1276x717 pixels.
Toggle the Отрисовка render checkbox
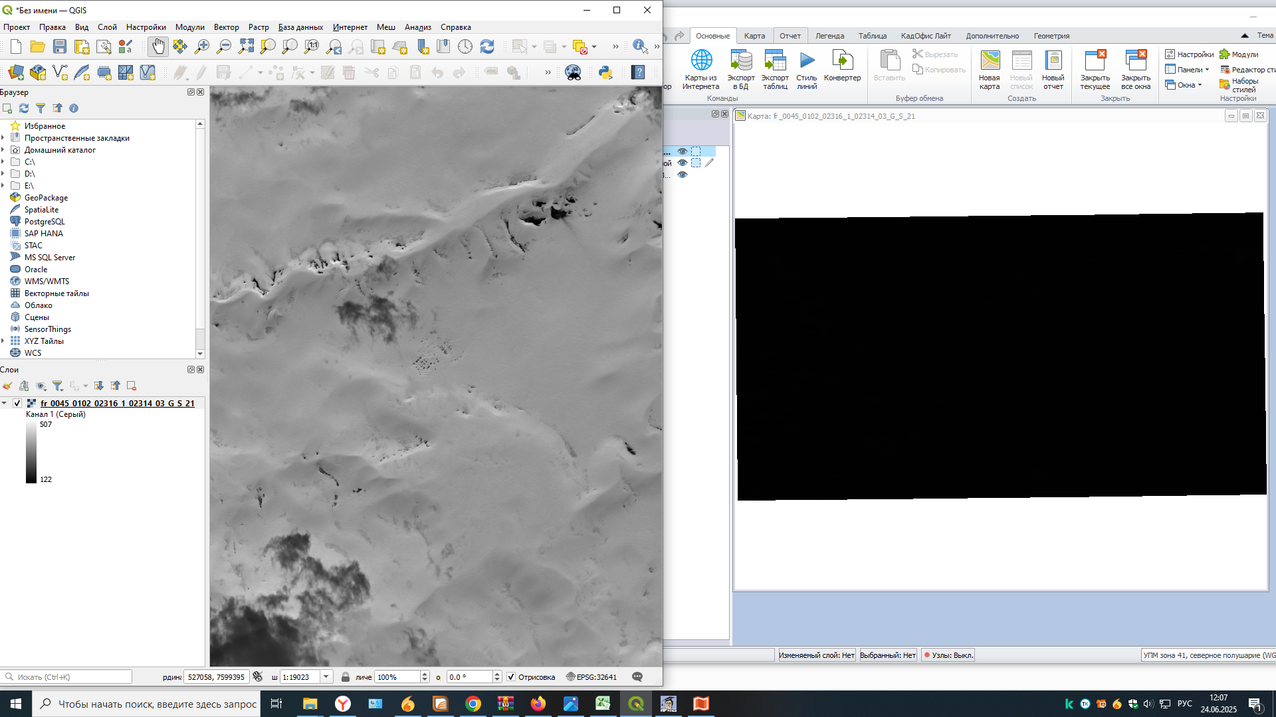(511, 677)
